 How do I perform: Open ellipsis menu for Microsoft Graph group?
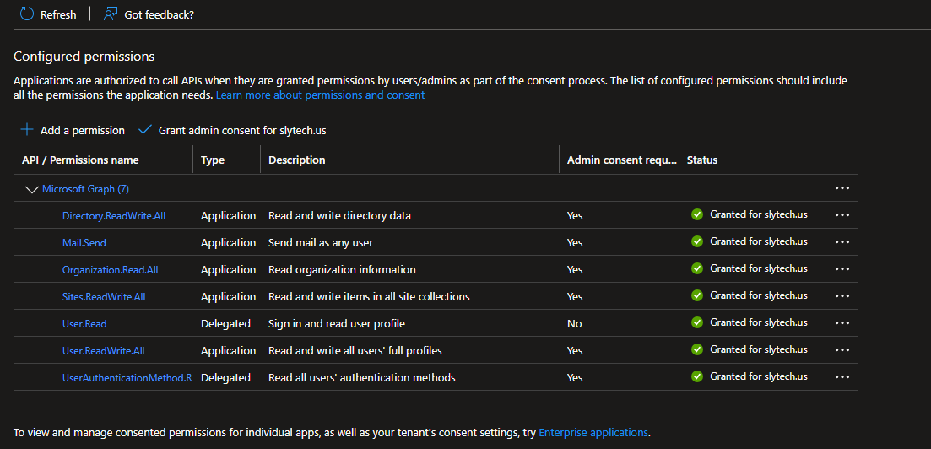click(x=842, y=188)
